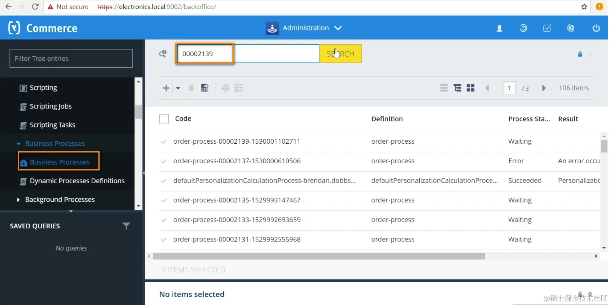This screenshot has height=305, width=610.
Task: Filter saved queries using the funnel icon
Action: [x=126, y=226]
